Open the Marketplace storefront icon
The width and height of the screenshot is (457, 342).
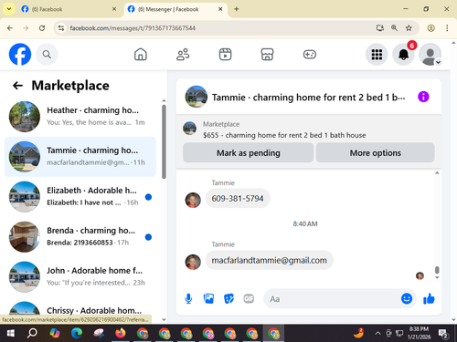267,55
